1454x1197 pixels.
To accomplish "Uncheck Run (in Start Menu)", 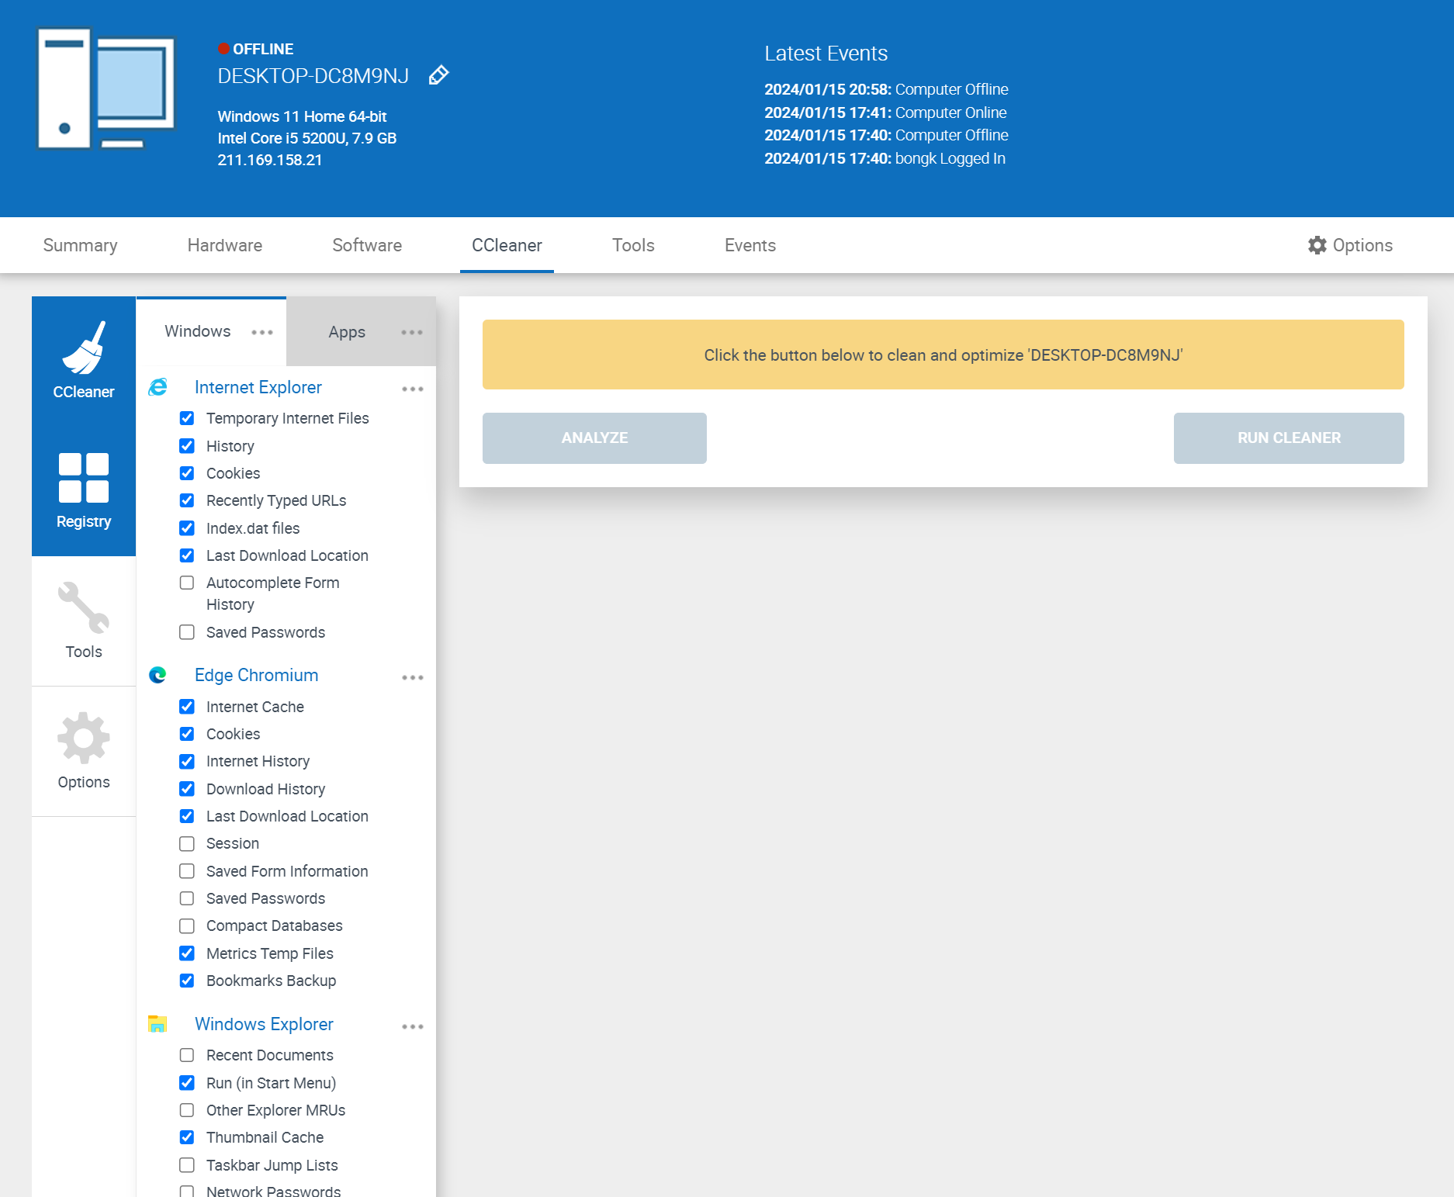I will pos(187,1083).
